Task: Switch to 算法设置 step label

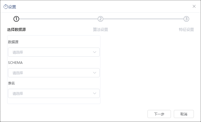Action: pos(100,29)
